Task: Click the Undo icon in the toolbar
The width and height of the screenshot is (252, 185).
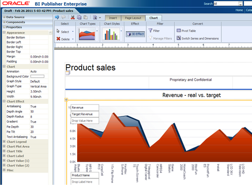Action: tap(57, 17)
